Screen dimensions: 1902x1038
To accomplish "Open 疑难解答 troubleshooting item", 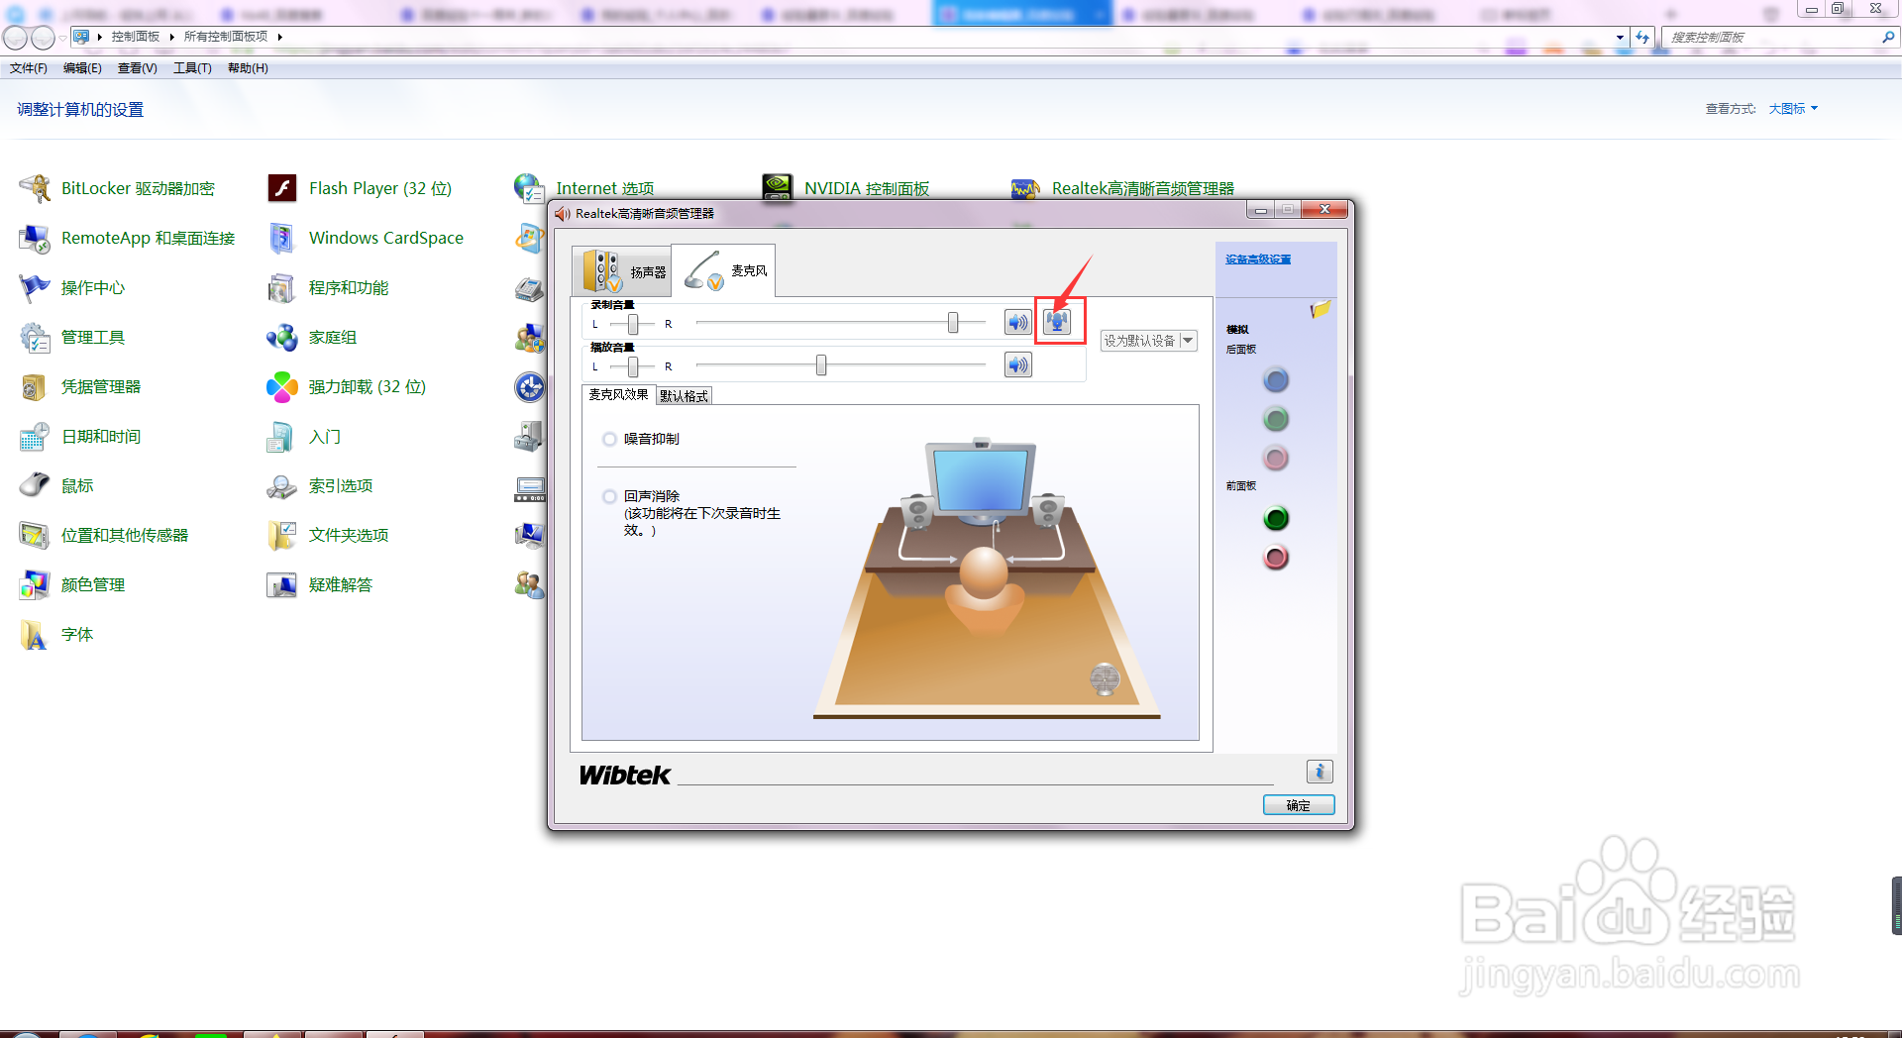I will [319, 584].
